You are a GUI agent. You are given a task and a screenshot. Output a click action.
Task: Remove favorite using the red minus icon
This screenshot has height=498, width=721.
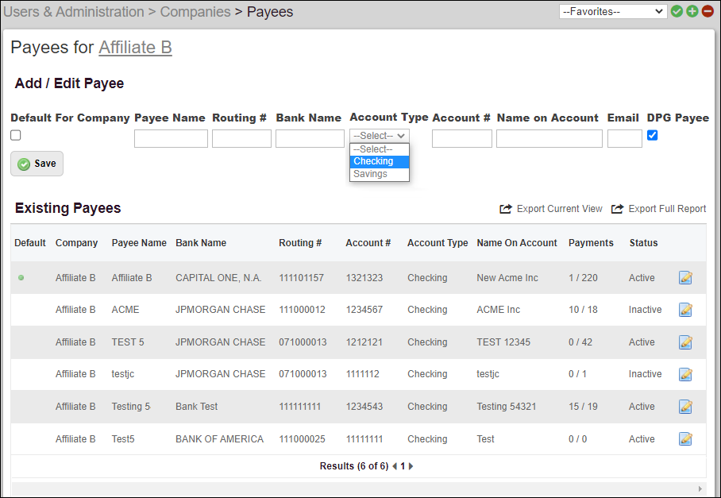tap(706, 11)
